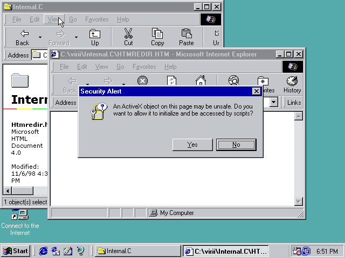Open Edit menu in Internet Explorer window
The height and width of the screenshot is (258, 345).
click(x=82, y=67)
